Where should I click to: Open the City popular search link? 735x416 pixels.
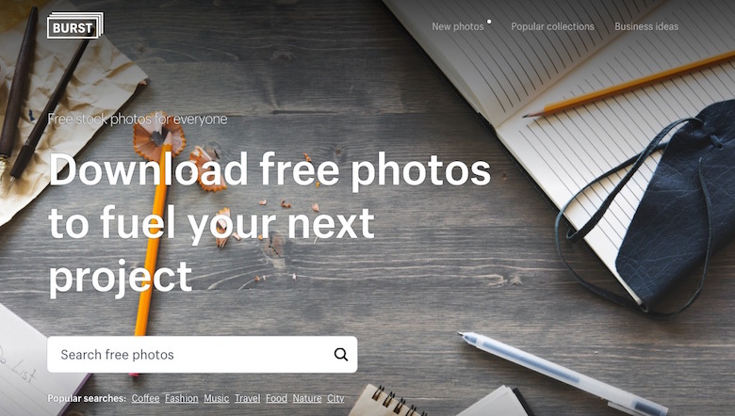pos(335,398)
